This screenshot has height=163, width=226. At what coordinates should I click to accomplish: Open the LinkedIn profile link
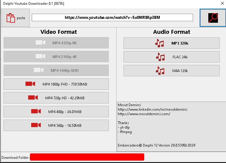coord(153,109)
